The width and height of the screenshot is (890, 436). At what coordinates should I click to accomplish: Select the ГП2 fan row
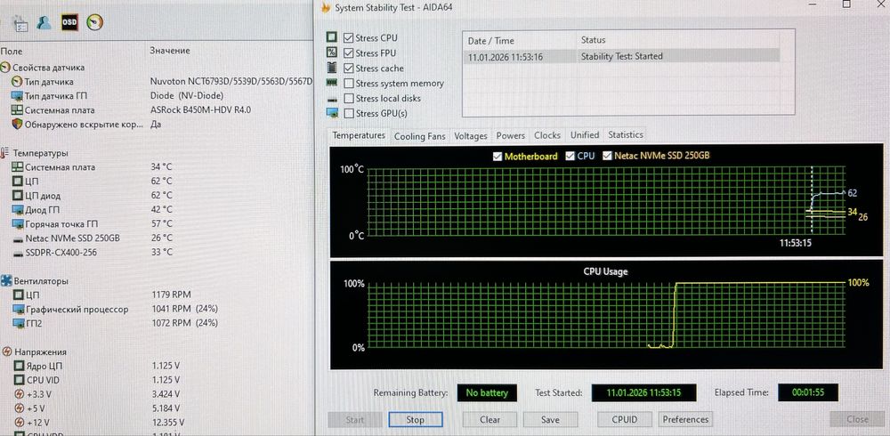(x=156, y=323)
